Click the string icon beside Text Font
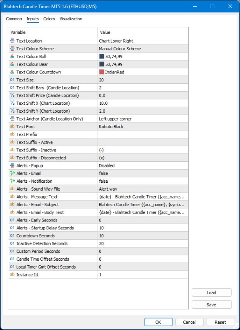Viewport: 240px width, 330px height. pyautogui.click(x=12, y=127)
